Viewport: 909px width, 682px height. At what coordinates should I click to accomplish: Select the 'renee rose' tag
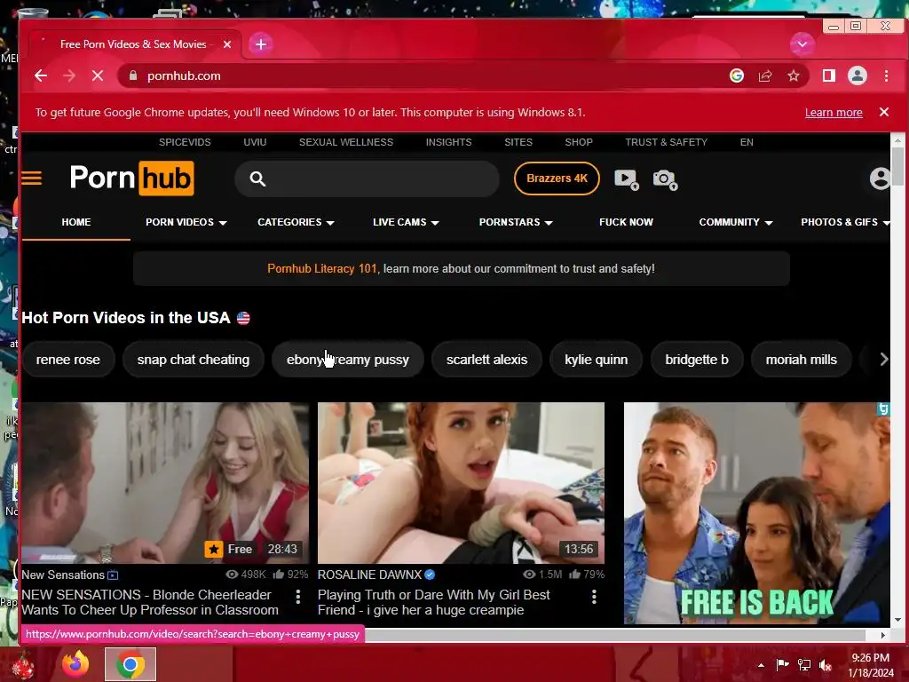point(67,360)
